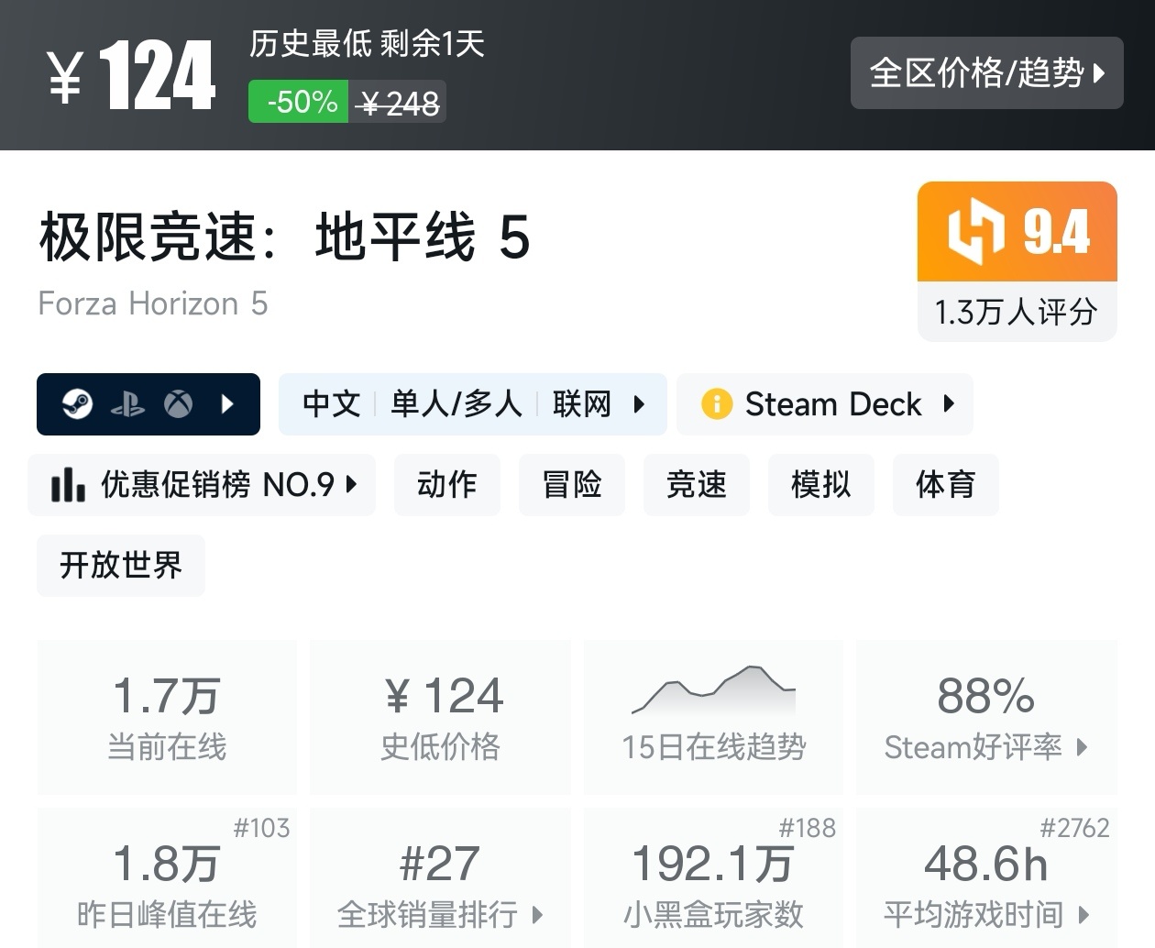Click the yen symbol beside price 124
Image resolution: width=1155 pixels, height=948 pixels.
click(66, 78)
